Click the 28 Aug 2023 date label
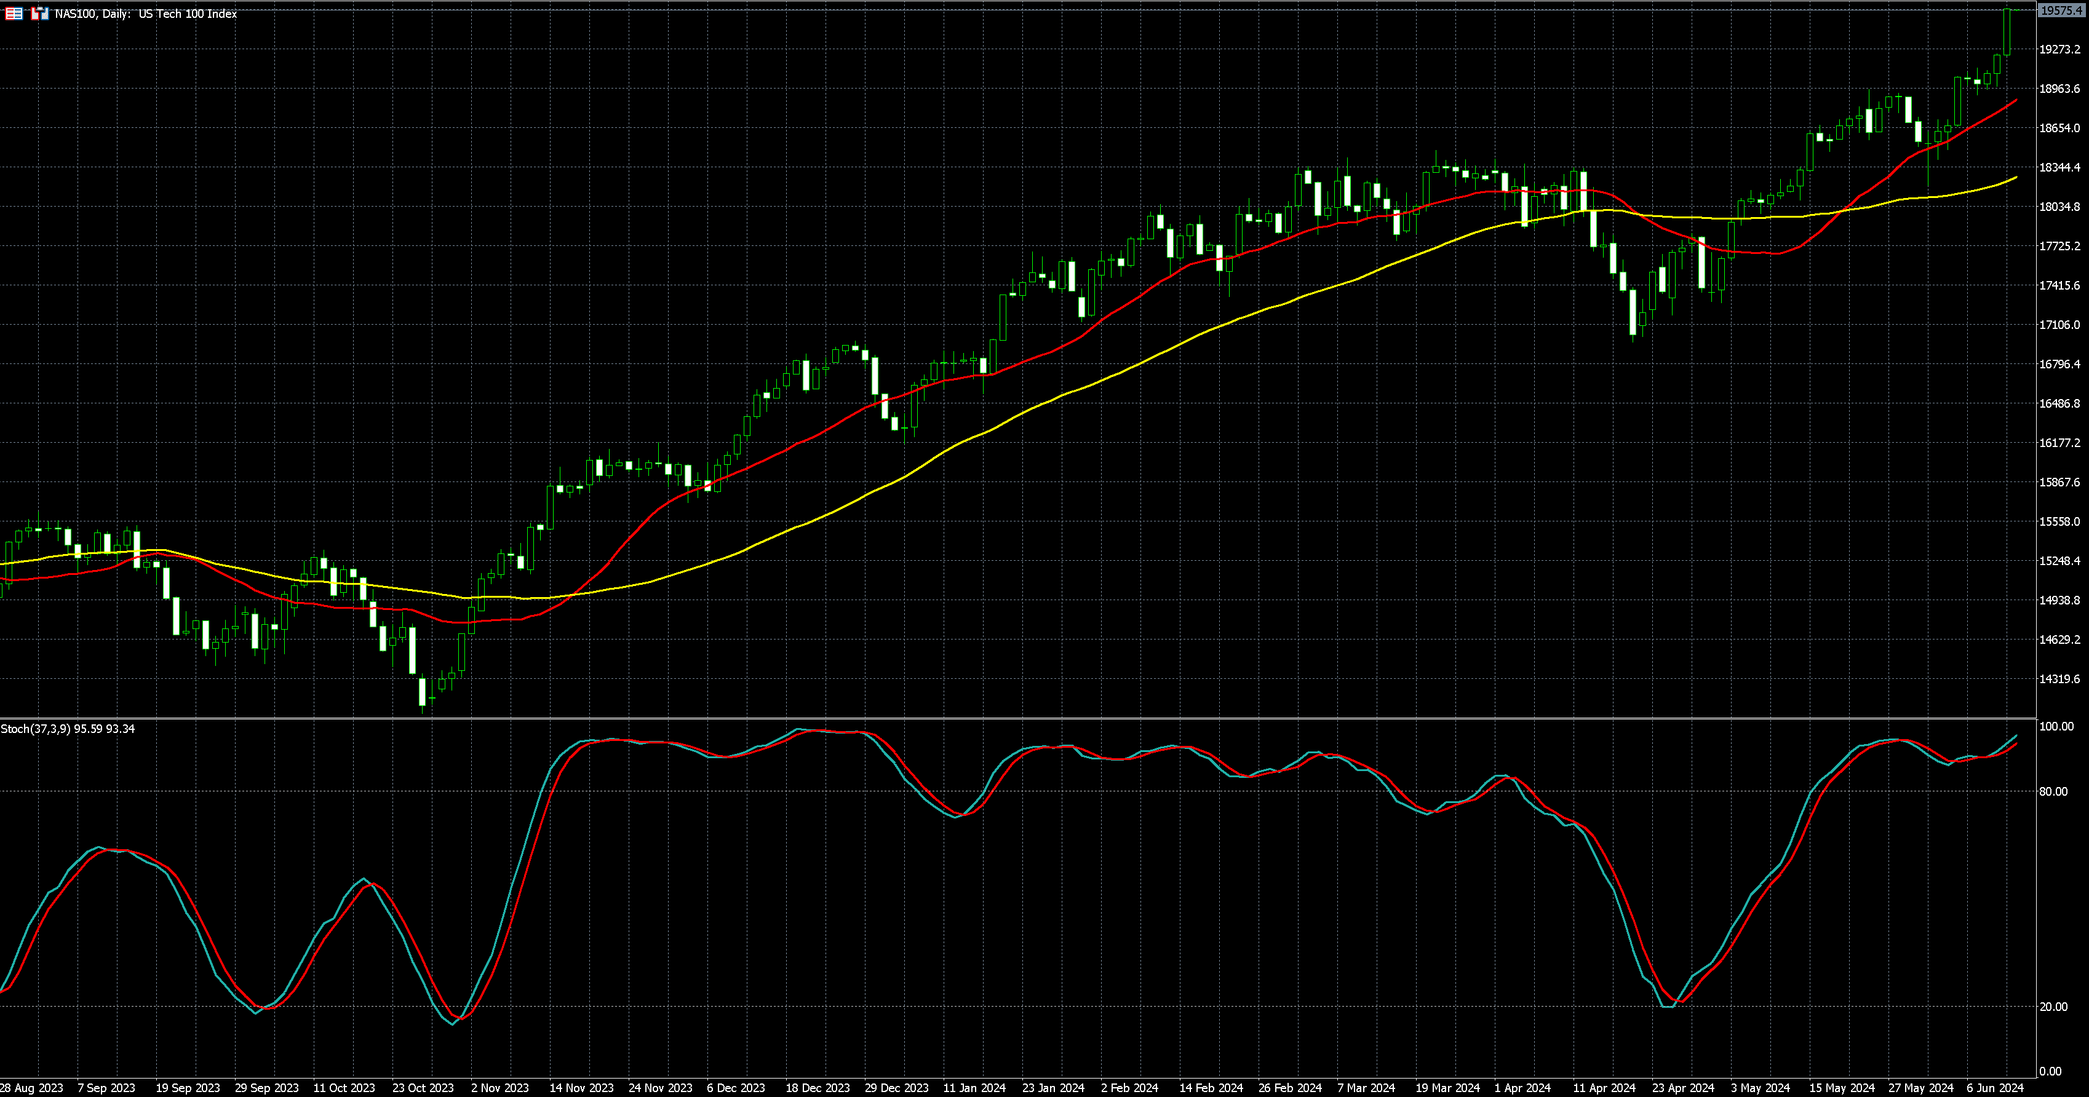Screen dimensions: 2089x1097 click(31, 1088)
